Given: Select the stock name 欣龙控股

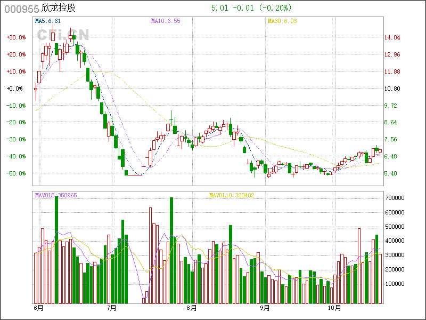Looking at the screenshot, I should coord(59,9).
